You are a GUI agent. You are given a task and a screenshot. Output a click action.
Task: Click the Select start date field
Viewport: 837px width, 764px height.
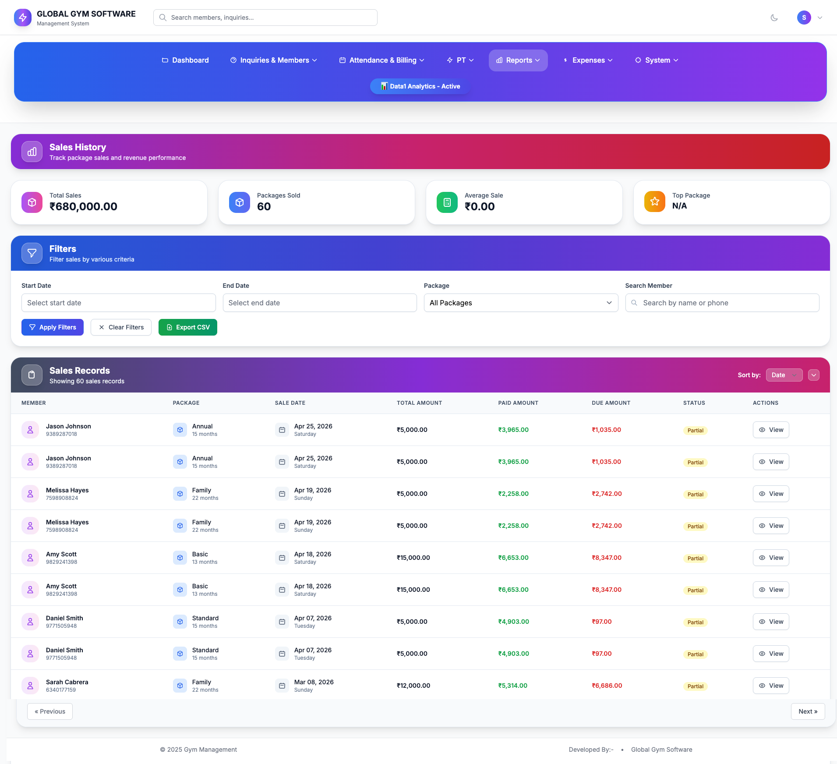118,303
